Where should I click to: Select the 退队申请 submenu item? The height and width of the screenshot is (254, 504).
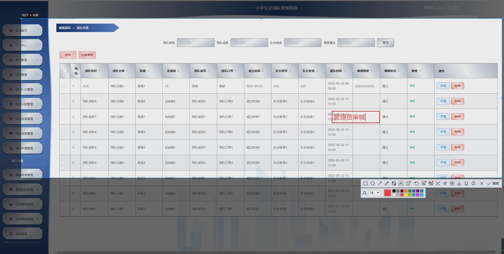pyautogui.click(x=23, y=161)
